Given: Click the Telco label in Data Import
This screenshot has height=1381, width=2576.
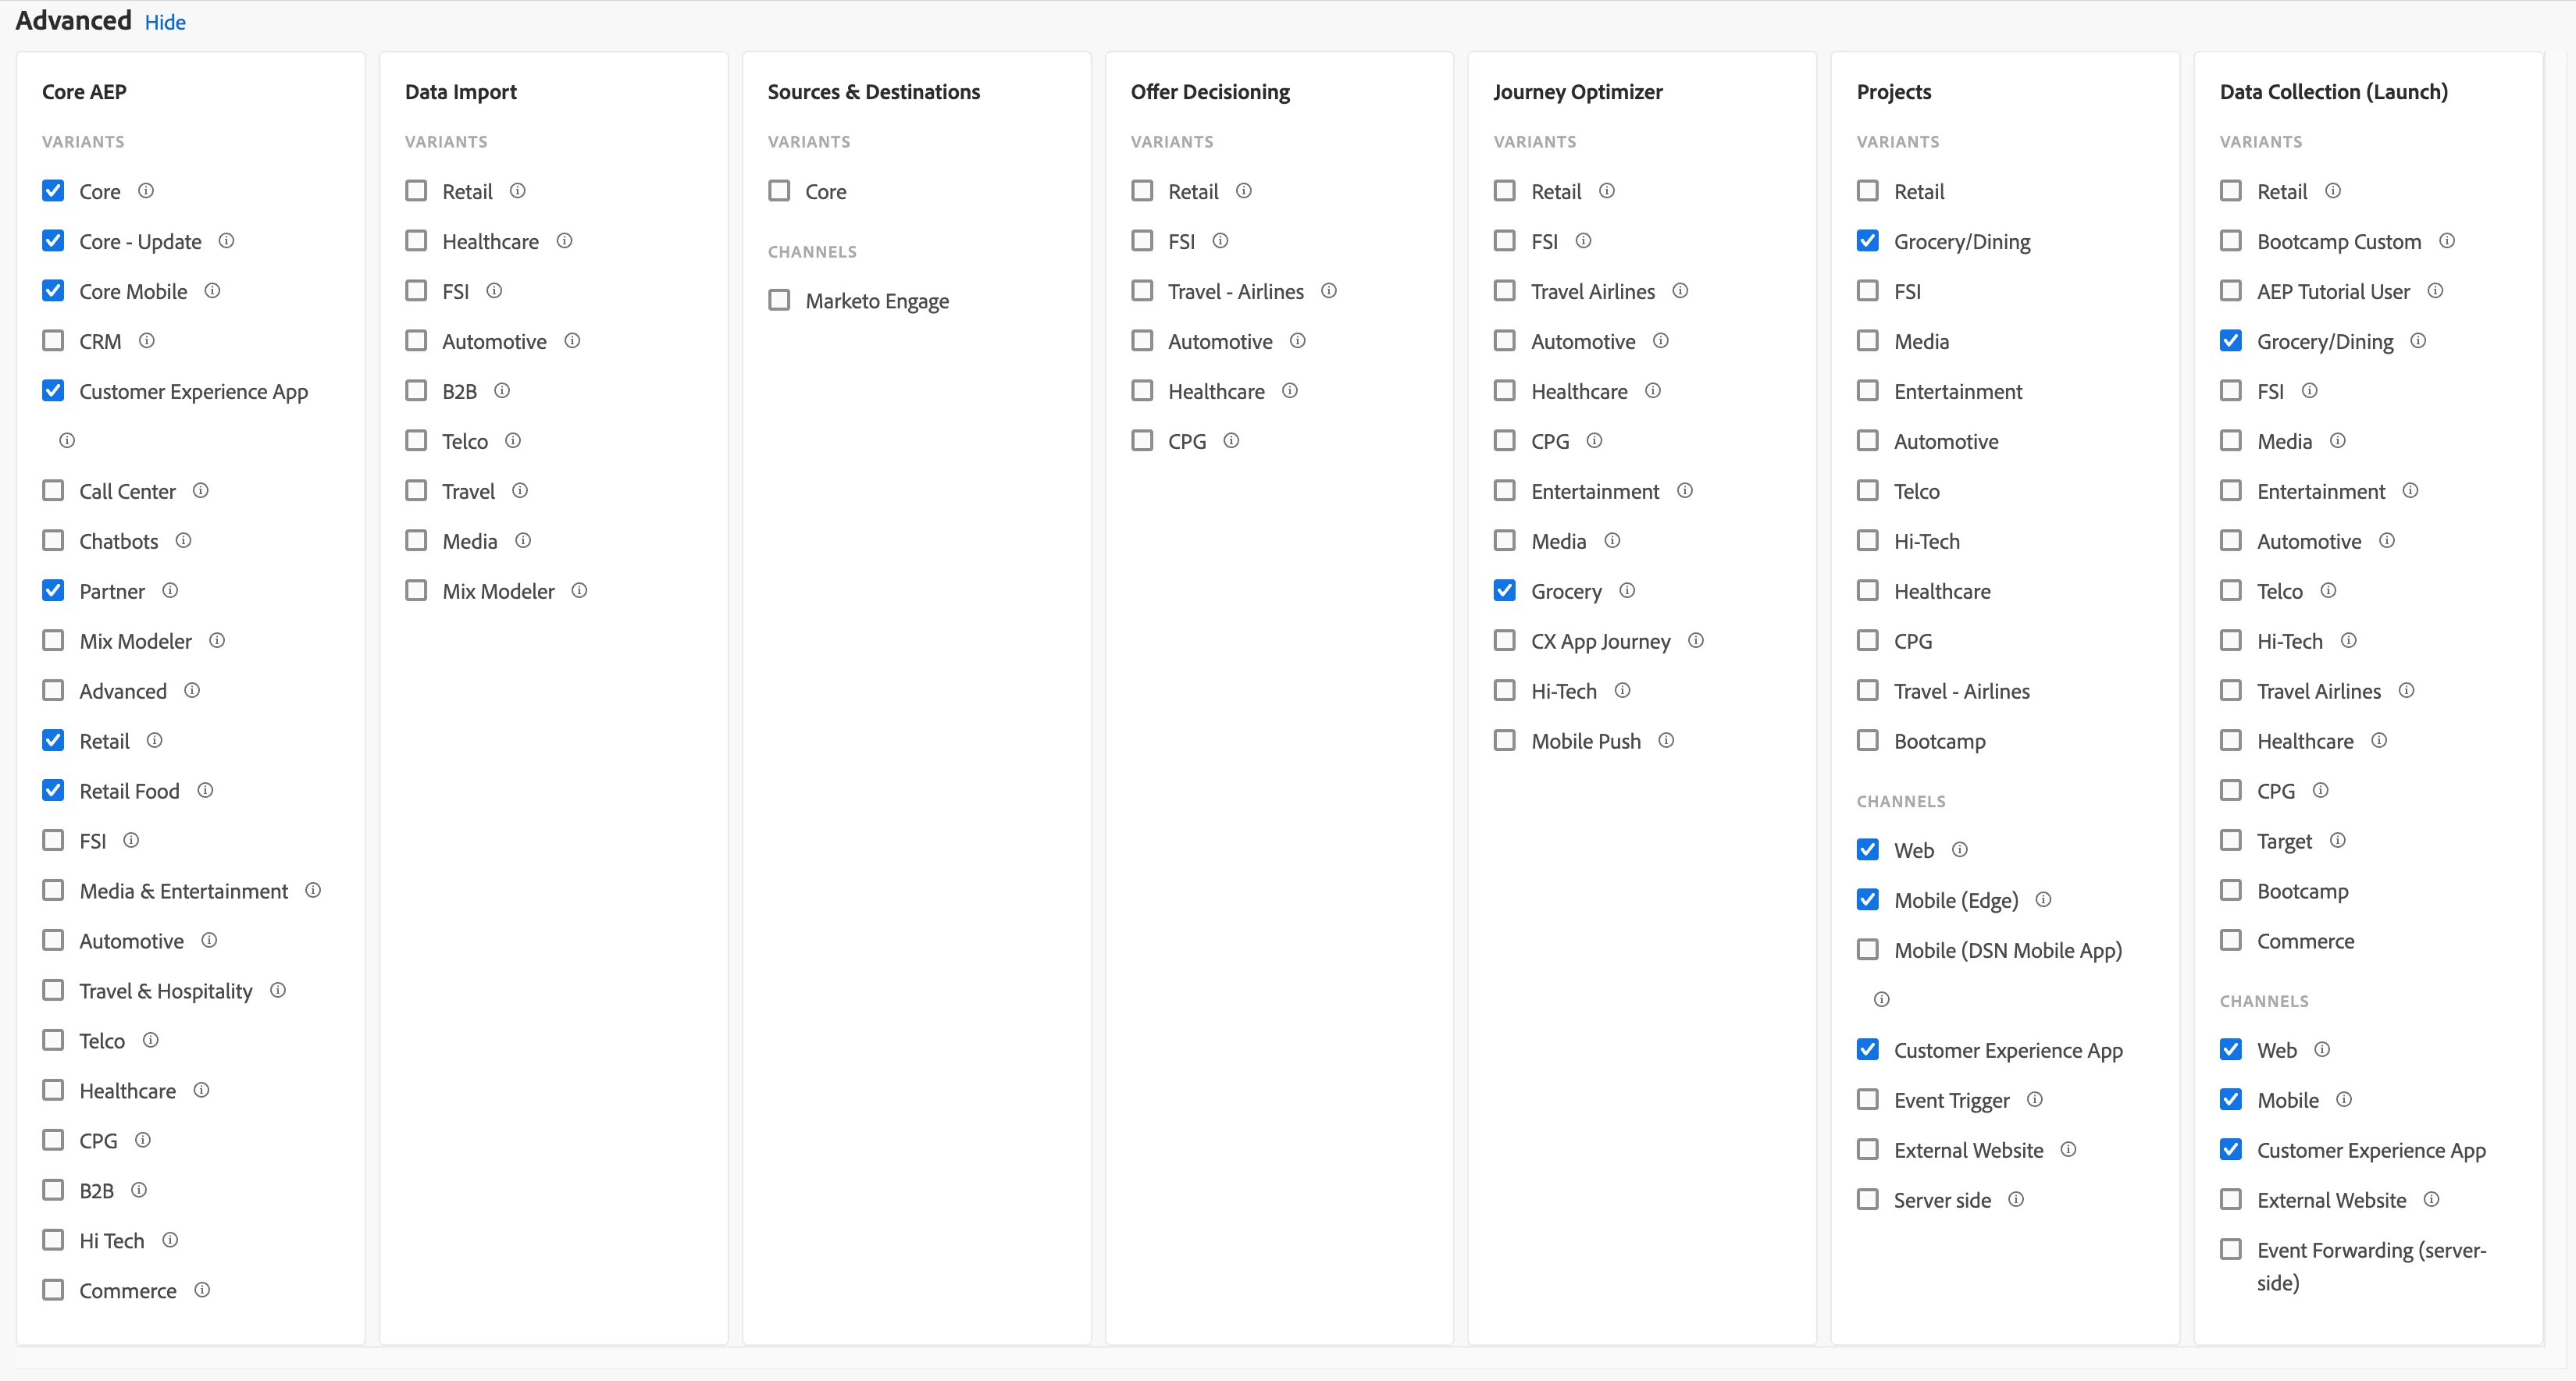Looking at the screenshot, I should pyautogui.click(x=465, y=441).
